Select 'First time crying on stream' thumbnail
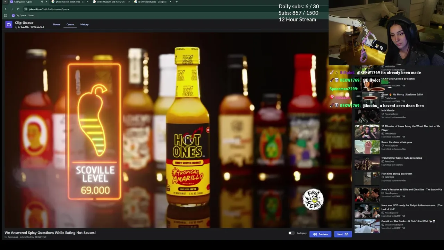The image size is (444, 250). point(367,178)
